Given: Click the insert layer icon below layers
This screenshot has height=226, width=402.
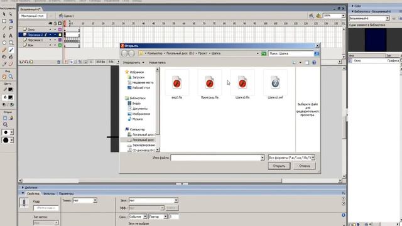Looking at the screenshot, I should click(21, 62).
